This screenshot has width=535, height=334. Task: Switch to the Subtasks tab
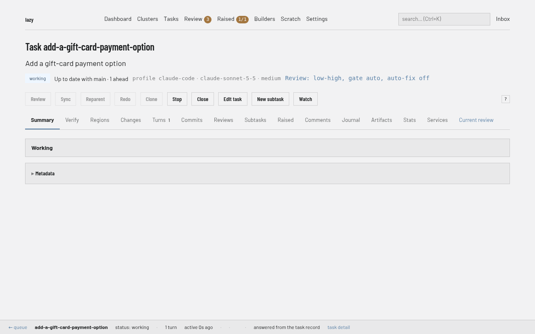tap(255, 120)
